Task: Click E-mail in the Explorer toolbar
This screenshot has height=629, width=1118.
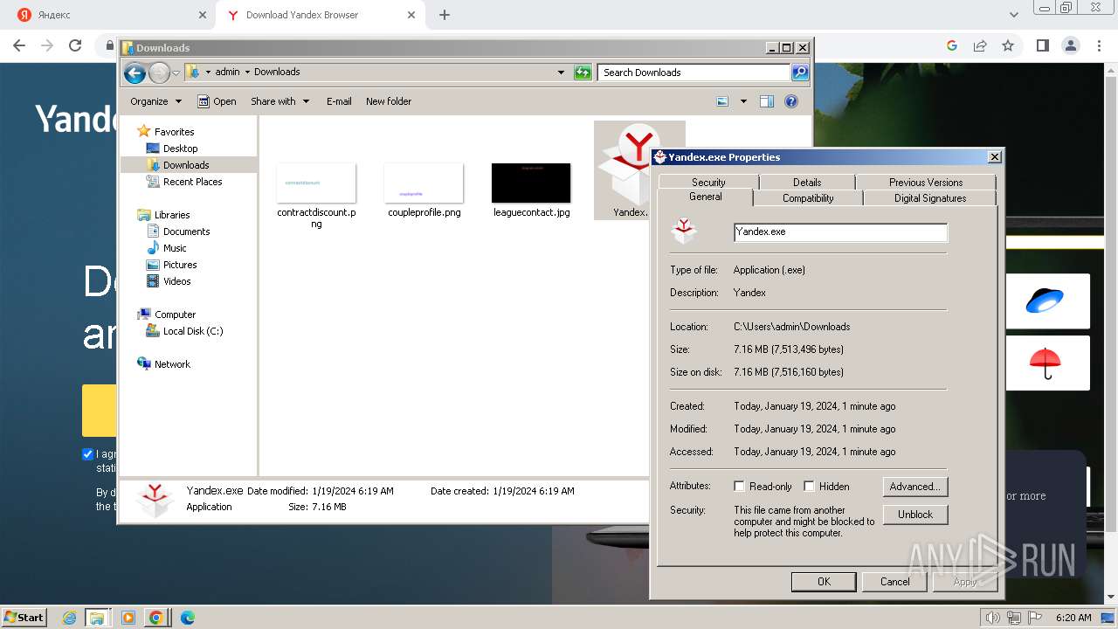Action: coord(339,101)
